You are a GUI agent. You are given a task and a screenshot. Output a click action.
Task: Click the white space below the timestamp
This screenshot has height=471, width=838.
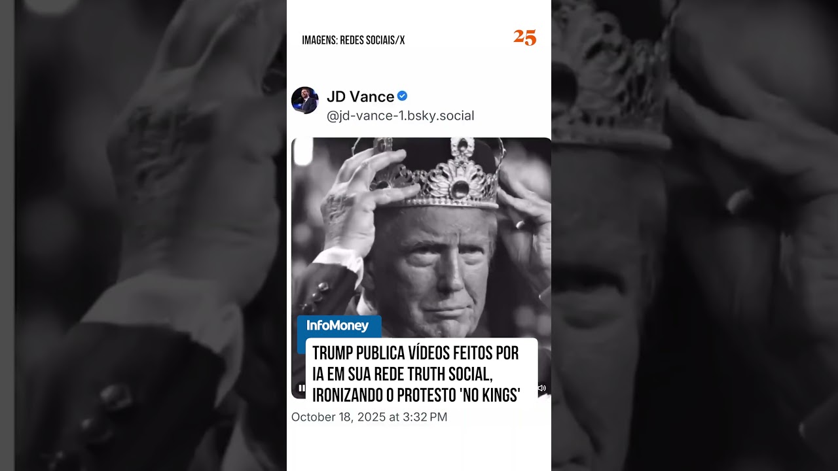point(419,448)
